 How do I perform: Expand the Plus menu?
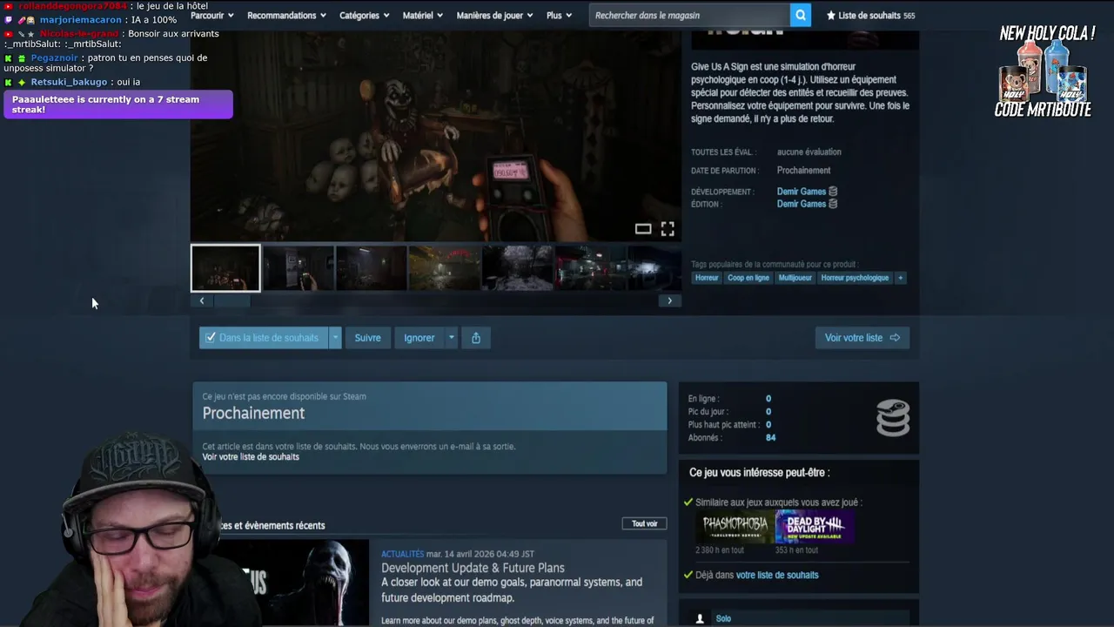[x=559, y=15]
